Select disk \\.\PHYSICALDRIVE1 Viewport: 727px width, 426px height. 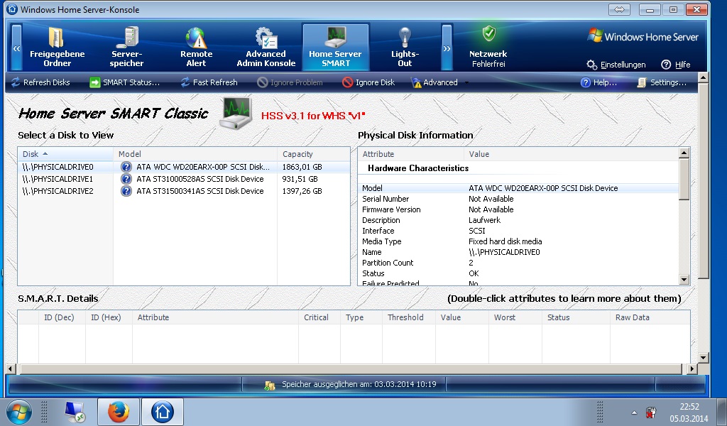click(x=58, y=179)
